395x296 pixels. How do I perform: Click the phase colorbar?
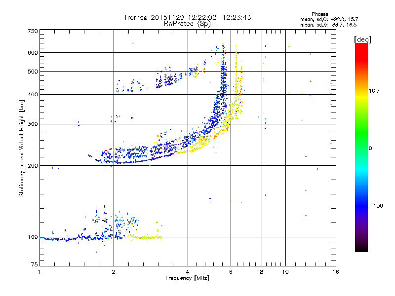[361, 147]
